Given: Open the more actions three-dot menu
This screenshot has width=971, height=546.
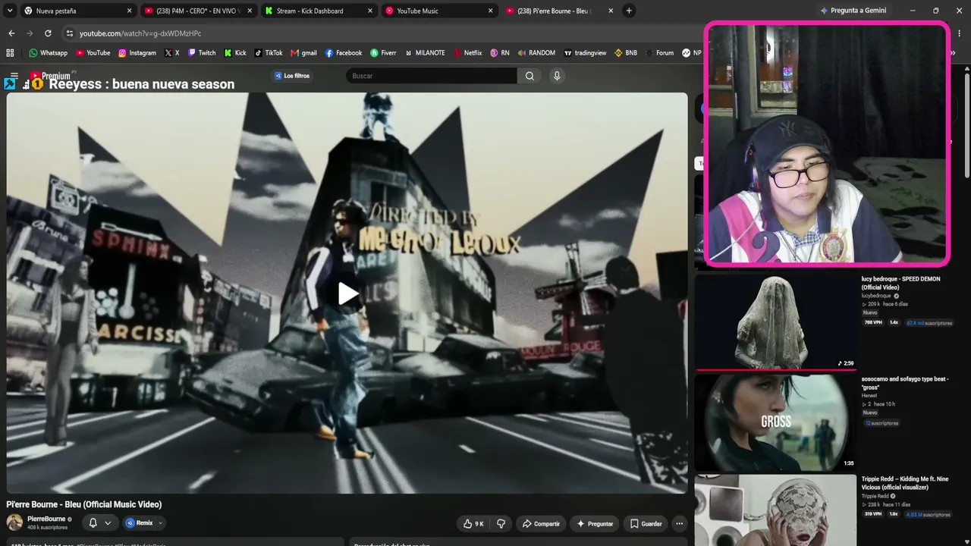Looking at the screenshot, I should 679,523.
